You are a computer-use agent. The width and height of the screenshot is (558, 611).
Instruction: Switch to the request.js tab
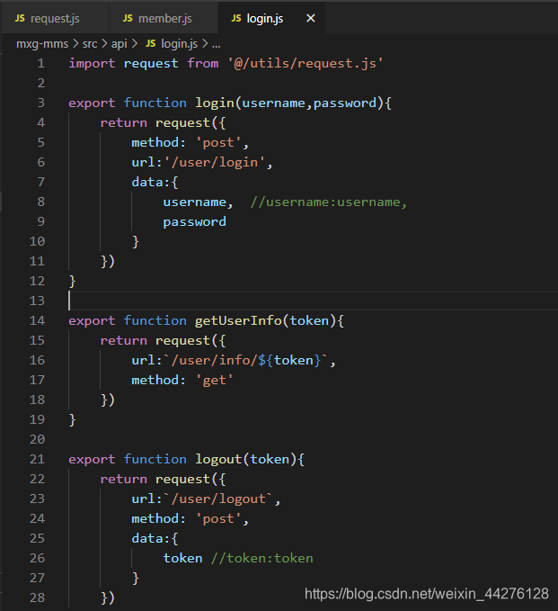pyautogui.click(x=55, y=18)
